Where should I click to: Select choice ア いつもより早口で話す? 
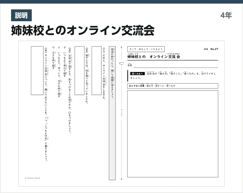[65, 61]
